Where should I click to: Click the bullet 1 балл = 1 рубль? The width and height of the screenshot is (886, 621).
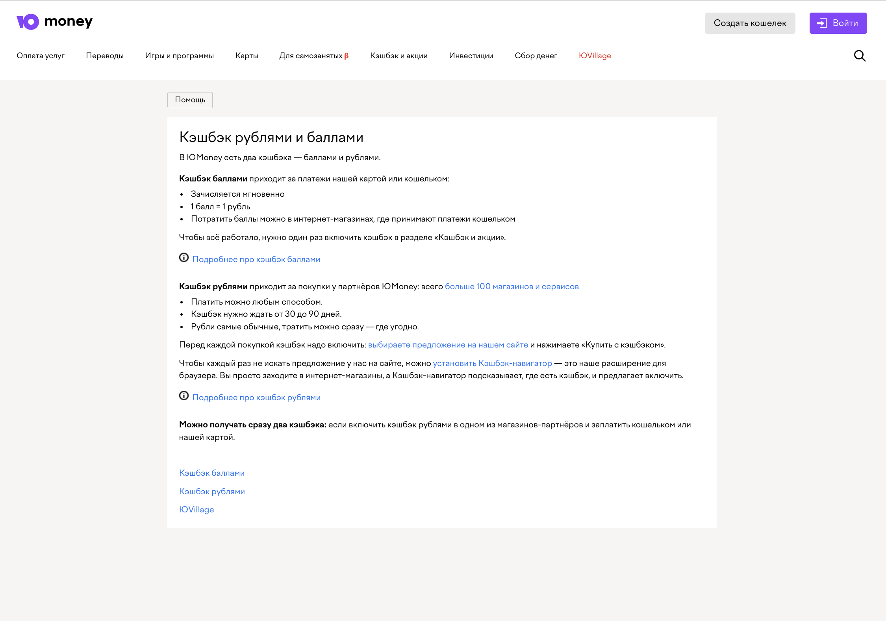tap(220, 207)
